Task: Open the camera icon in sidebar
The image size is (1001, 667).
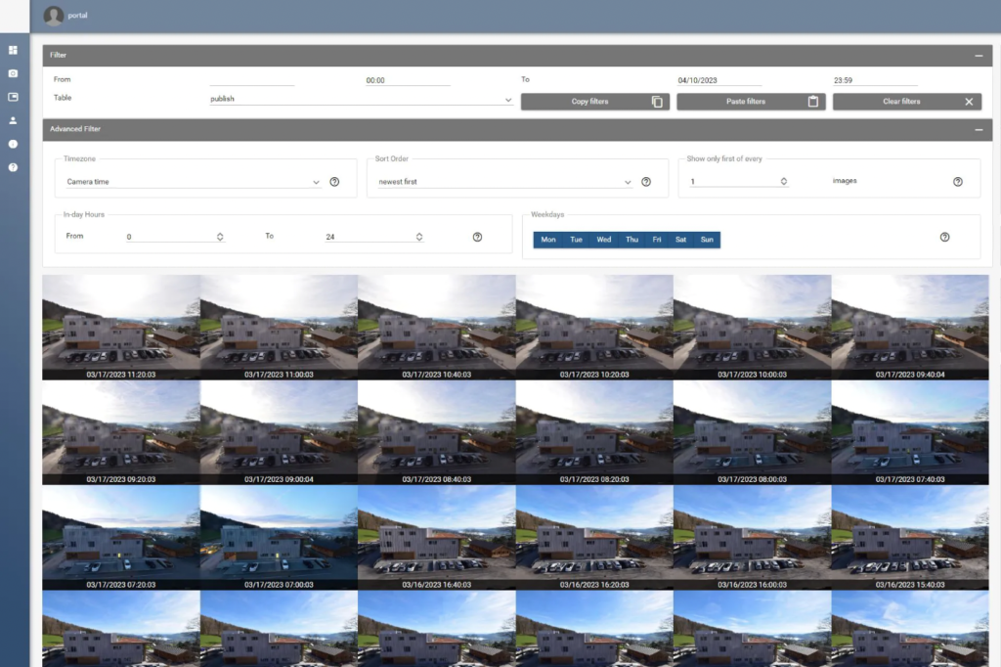Action: (13, 73)
